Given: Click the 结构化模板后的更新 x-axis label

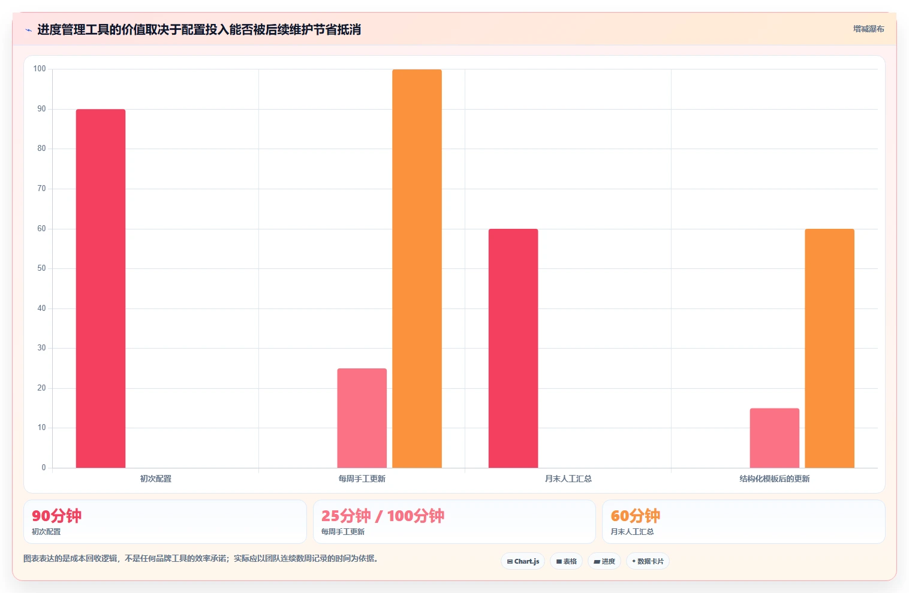Looking at the screenshot, I should (775, 479).
